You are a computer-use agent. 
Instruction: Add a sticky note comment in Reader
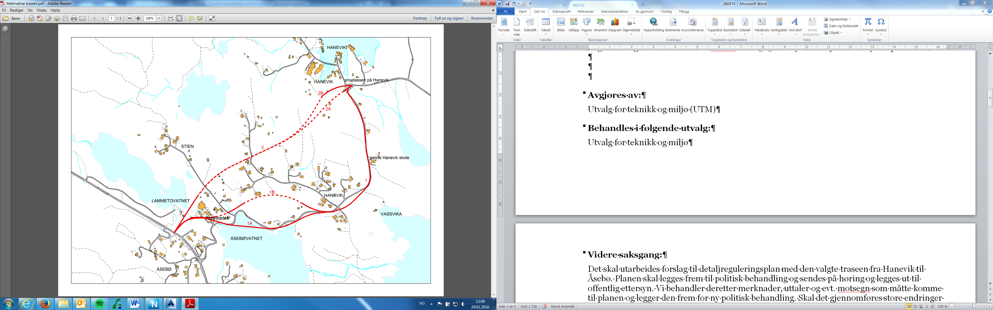click(x=191, y=19)
